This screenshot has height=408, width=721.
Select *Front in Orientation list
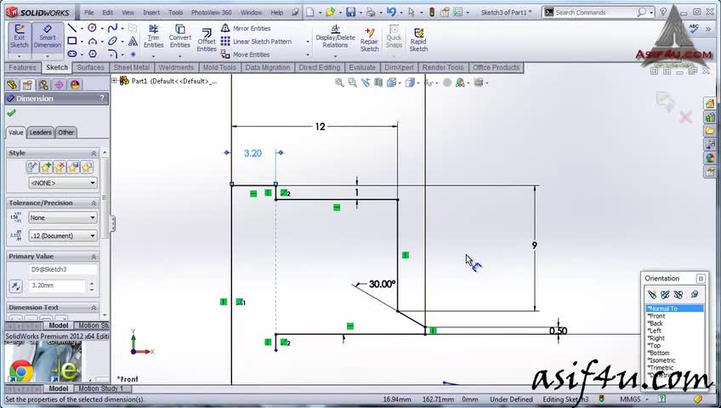click(x=656, y=316)
